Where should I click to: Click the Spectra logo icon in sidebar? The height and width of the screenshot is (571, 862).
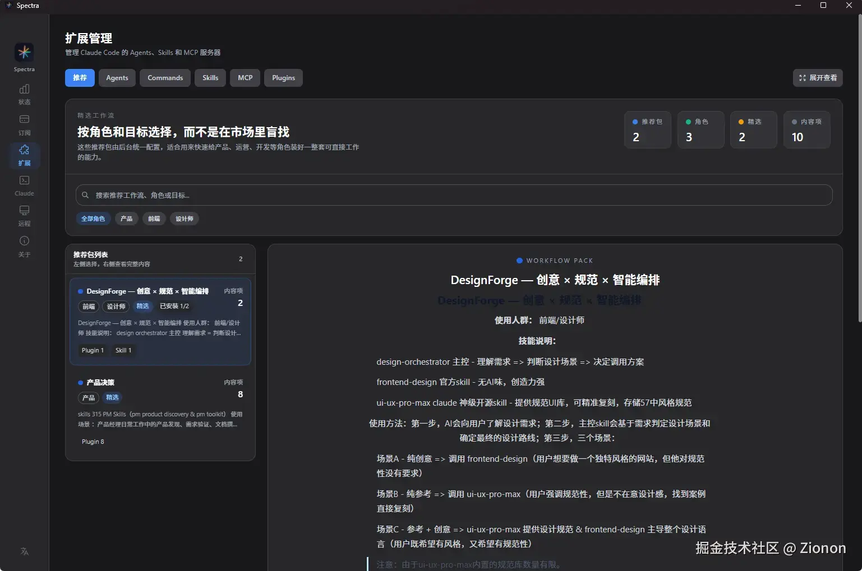tap(24, 53)
